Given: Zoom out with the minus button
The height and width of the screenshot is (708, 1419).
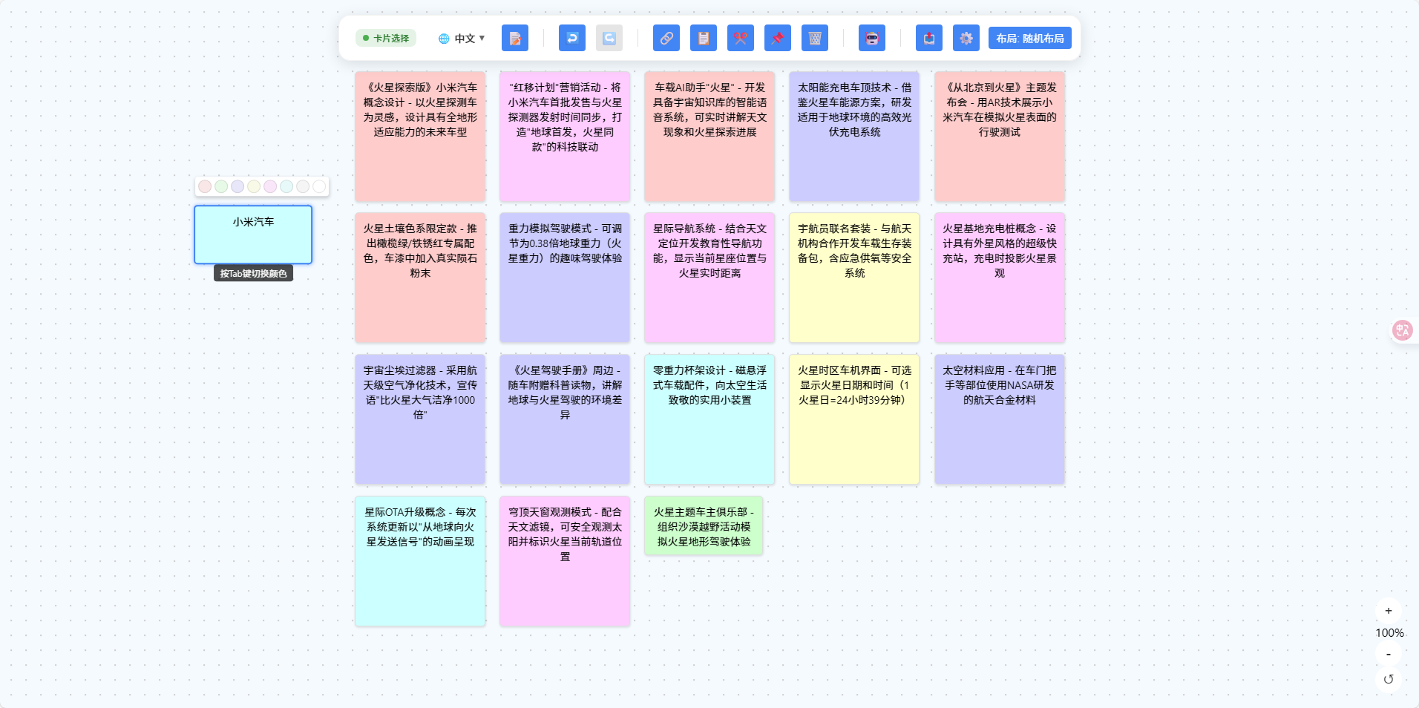Looking at the screenshot, I should (1389, 654).
